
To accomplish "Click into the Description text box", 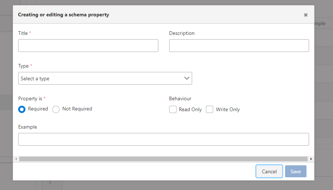I will tap(239, 46).
